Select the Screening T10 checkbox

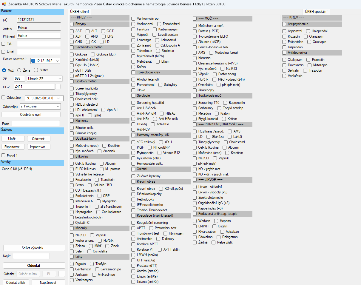point(195,103)
